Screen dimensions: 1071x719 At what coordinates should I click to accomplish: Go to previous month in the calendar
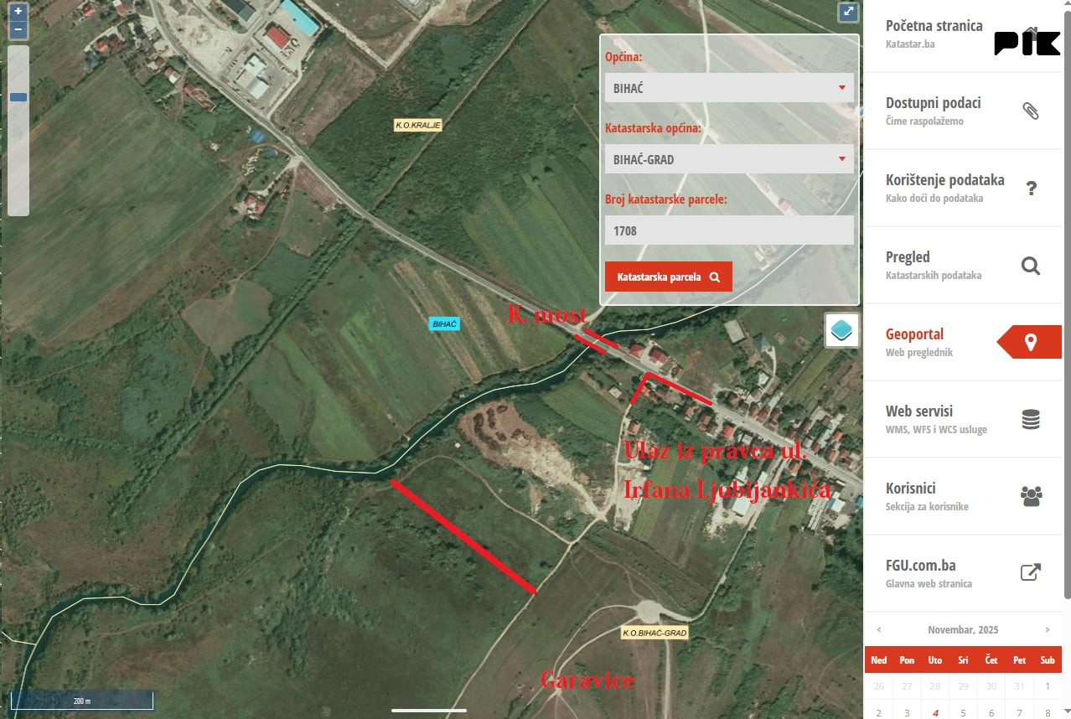tap(879, 629)
